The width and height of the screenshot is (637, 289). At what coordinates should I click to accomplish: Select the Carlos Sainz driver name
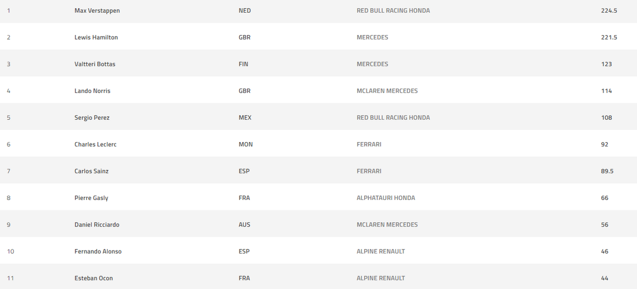91,171
